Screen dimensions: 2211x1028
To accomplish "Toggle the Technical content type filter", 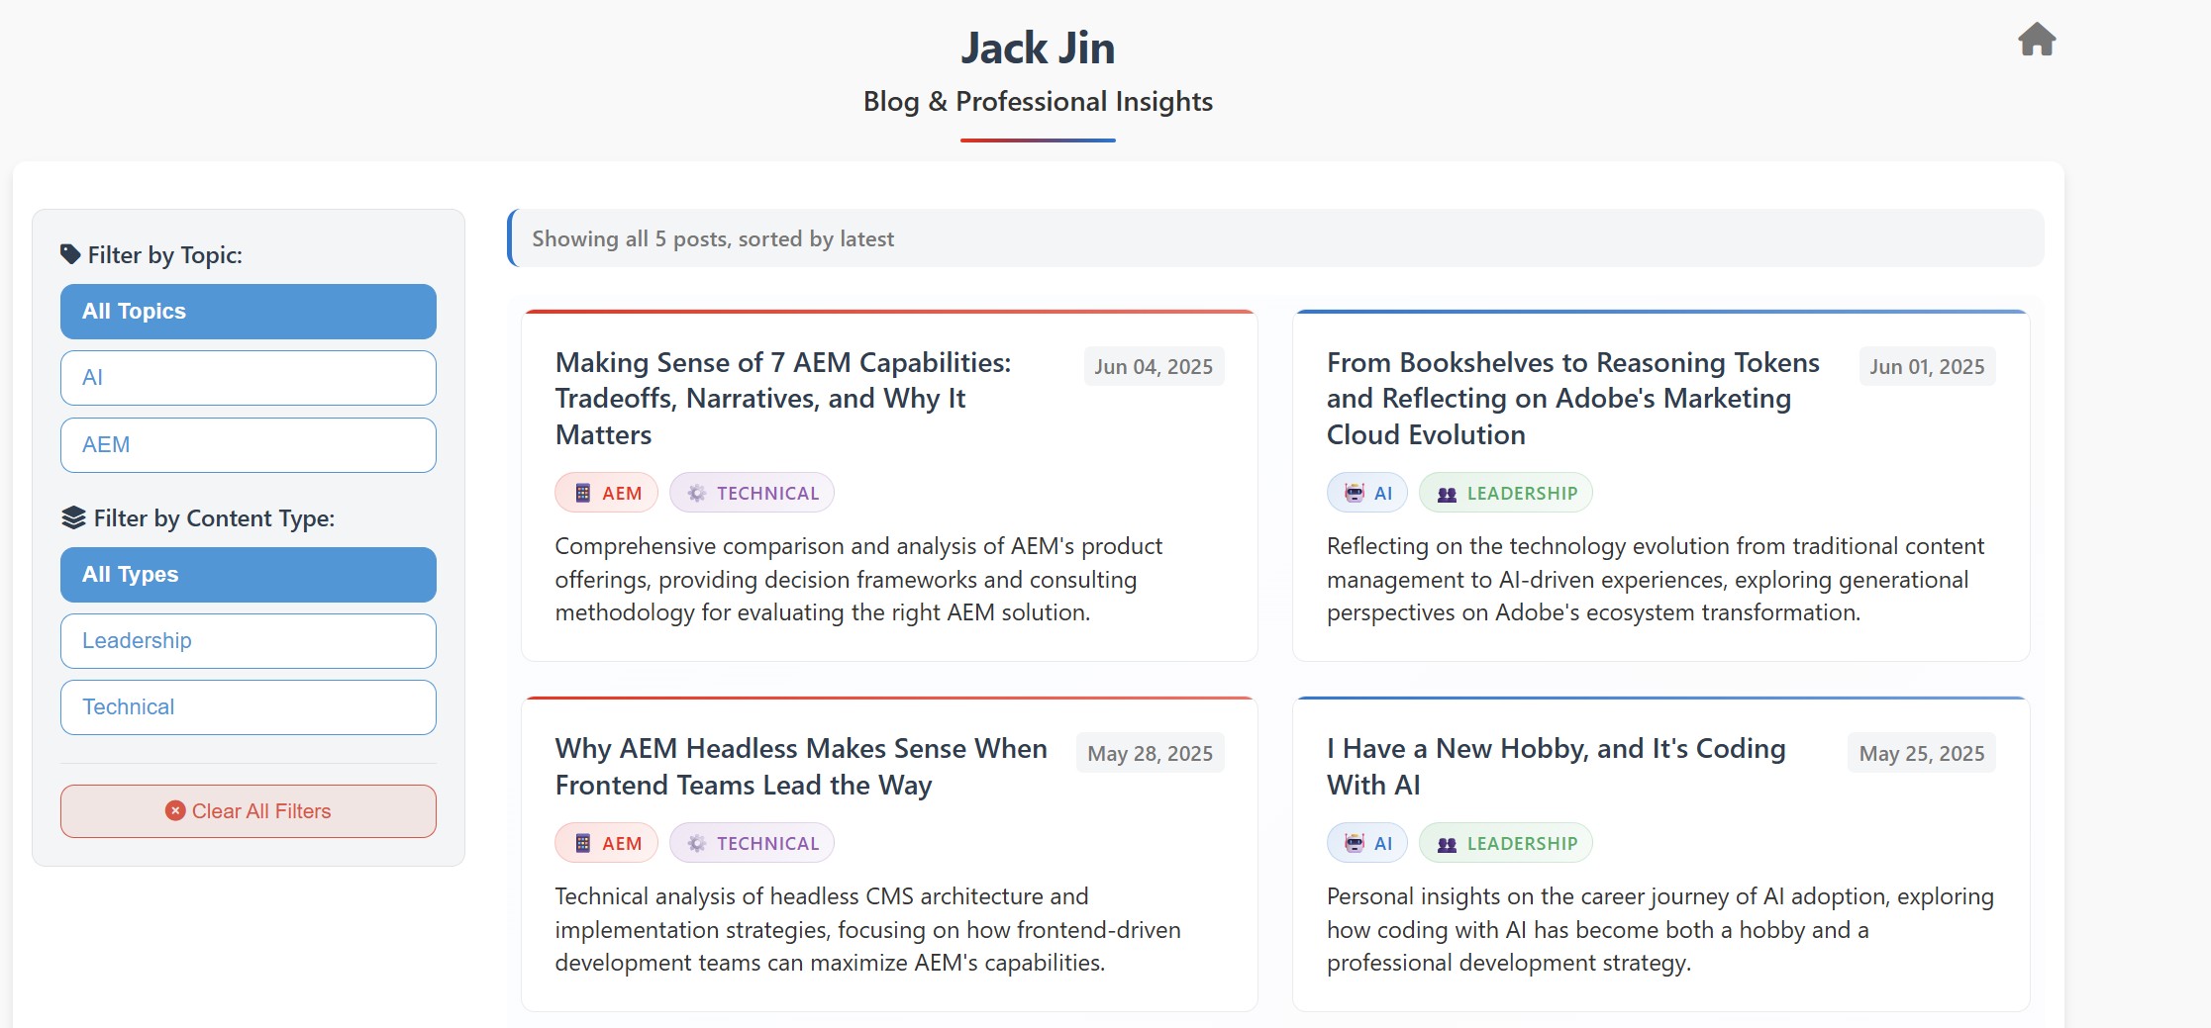I will [x=248, y=706].
